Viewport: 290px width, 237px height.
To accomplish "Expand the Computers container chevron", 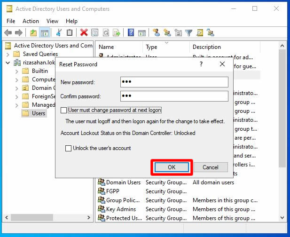I will pyautogui.click(x=16, y=80).
